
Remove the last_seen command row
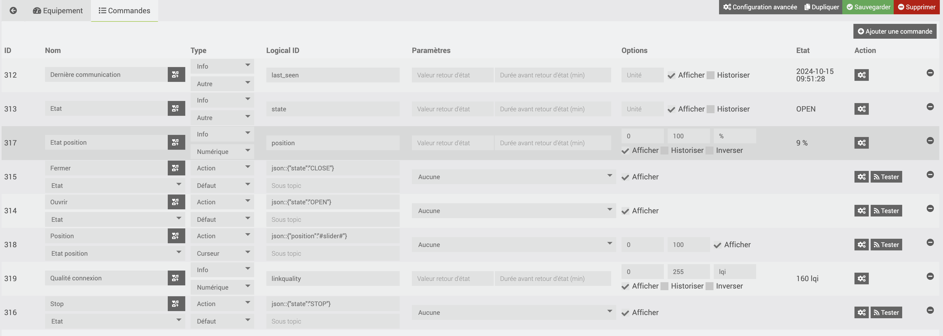click(930, 73)
